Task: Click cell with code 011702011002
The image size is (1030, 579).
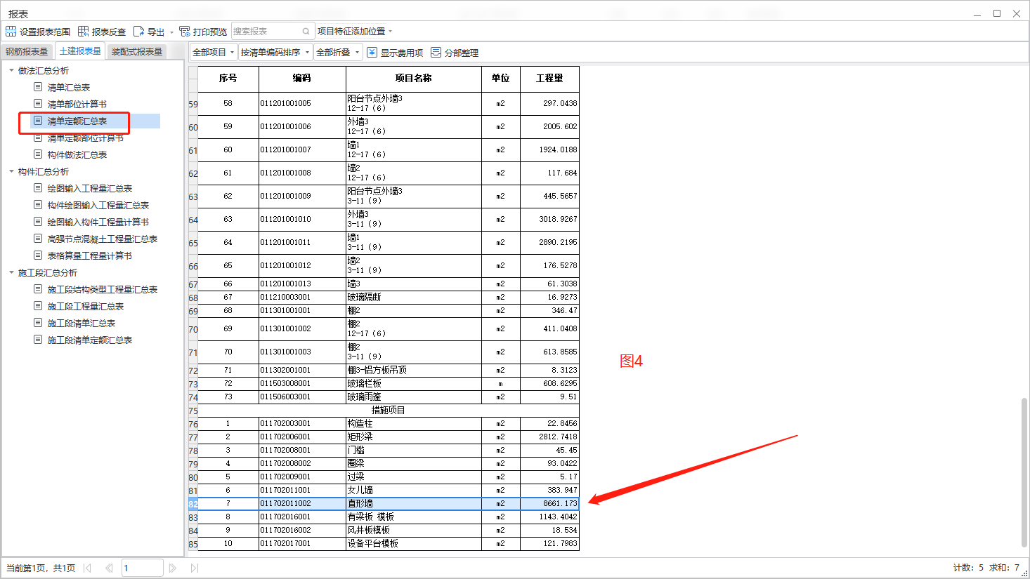Action: [x=302, y=504]
